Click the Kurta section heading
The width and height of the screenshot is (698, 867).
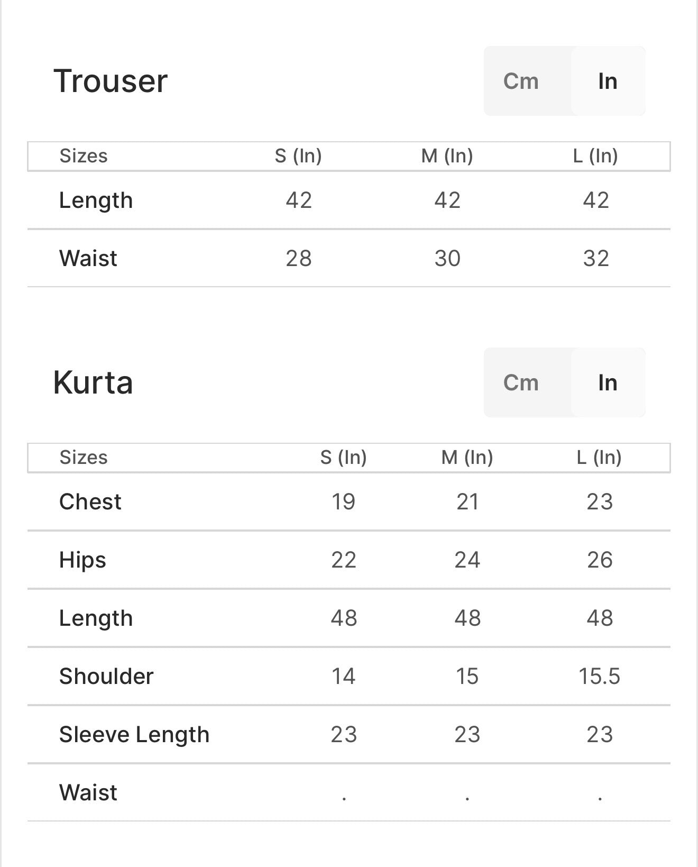93,382
